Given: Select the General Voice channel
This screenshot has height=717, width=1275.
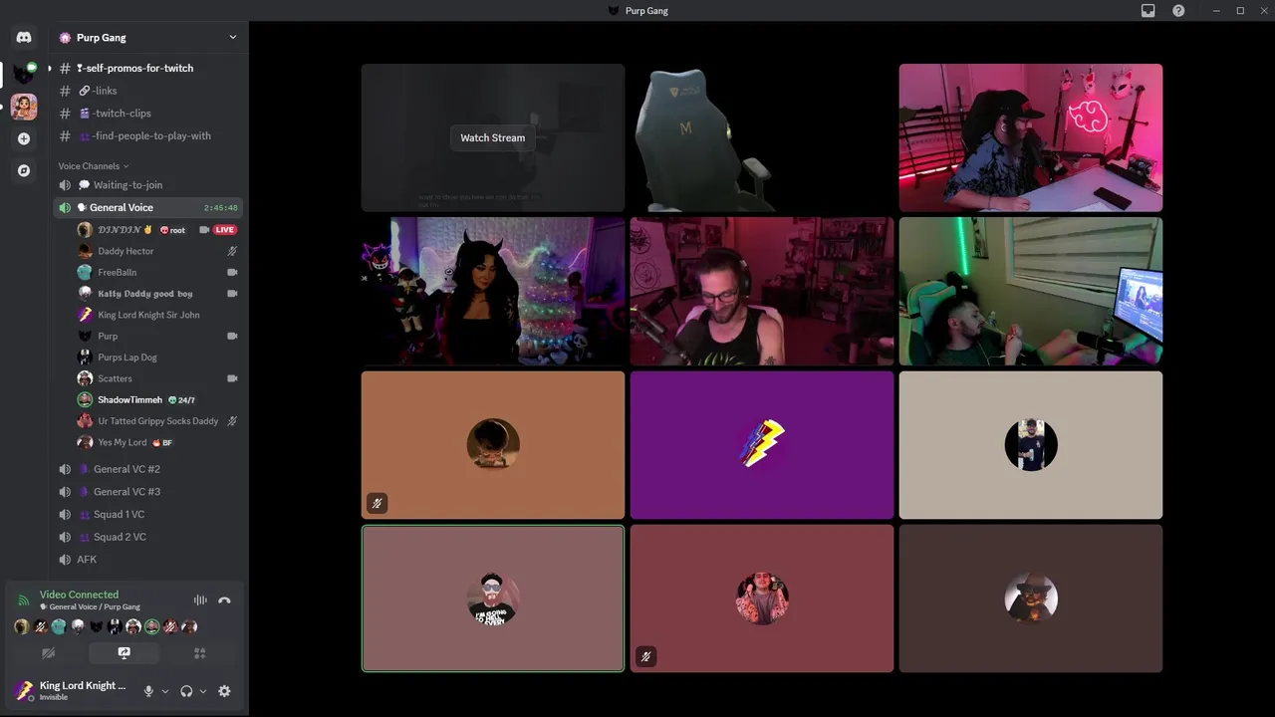Looking at the screenshot, I should 147,207.
